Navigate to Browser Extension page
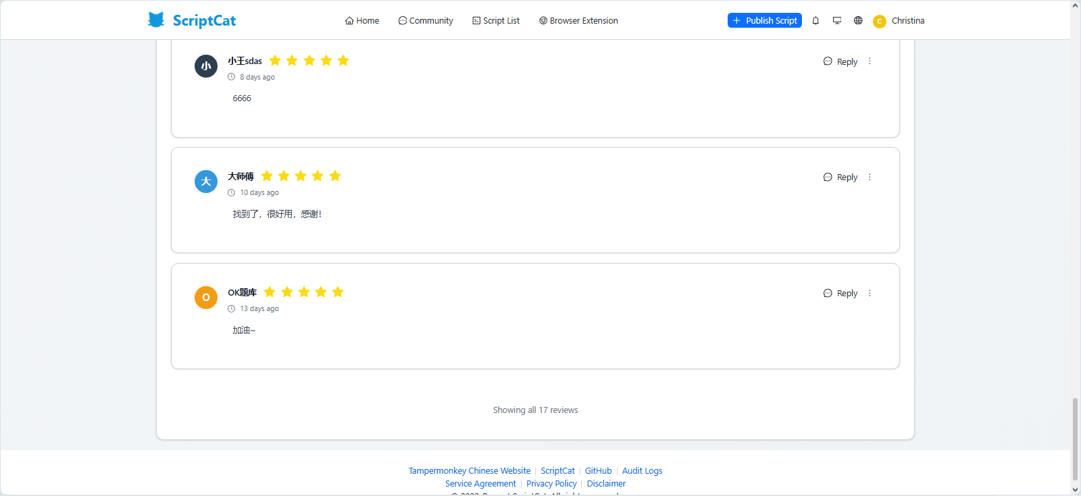Screen dimensions: 1081x496 coord(578,21)
